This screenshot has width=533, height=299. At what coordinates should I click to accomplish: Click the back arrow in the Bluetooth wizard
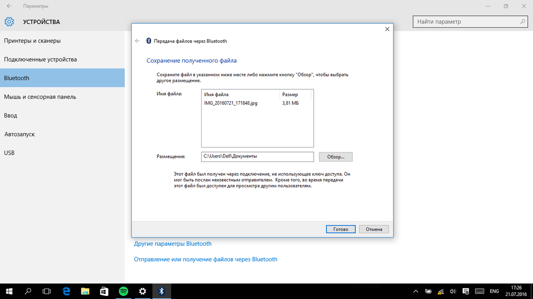[x=137, y=41]
